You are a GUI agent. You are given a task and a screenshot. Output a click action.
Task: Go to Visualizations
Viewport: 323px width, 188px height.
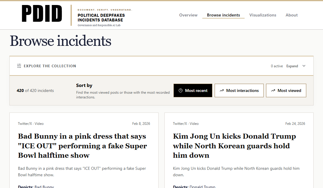click(263, 15)
